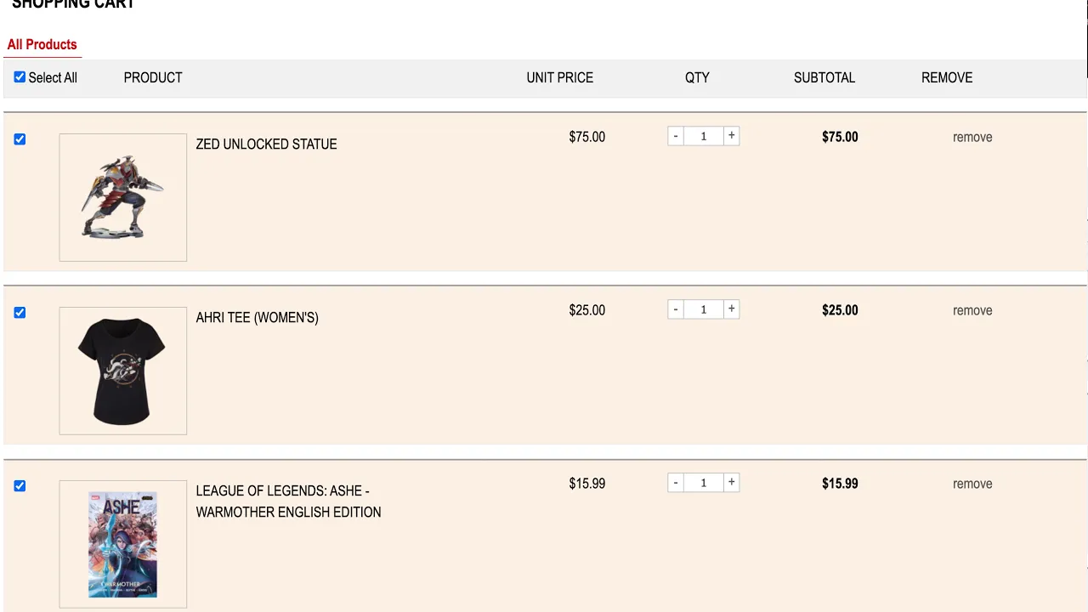Open the Ashe comic cover thumbnail
Screen dimensions: 1088x612
point(123,544)
